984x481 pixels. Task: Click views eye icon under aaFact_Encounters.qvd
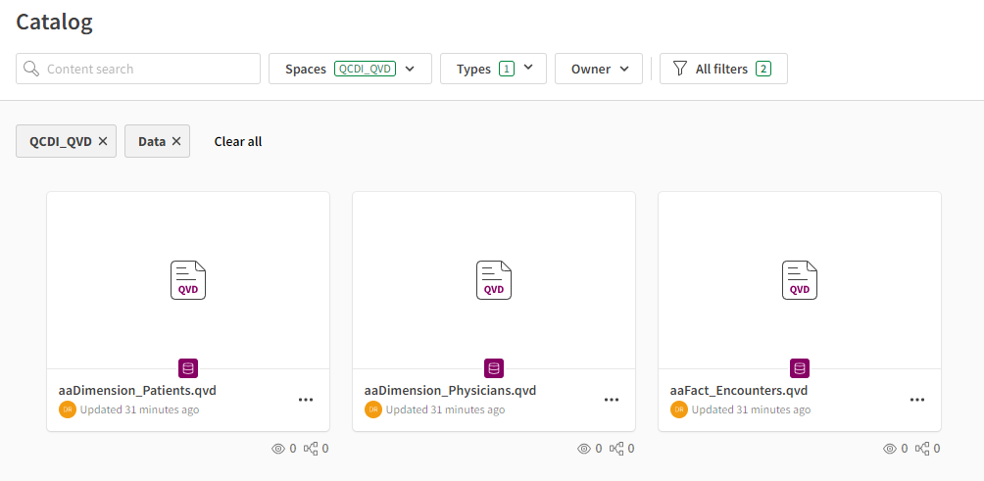coord(889,449)
